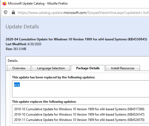Switch to the Overview tab

coord(19,68)
